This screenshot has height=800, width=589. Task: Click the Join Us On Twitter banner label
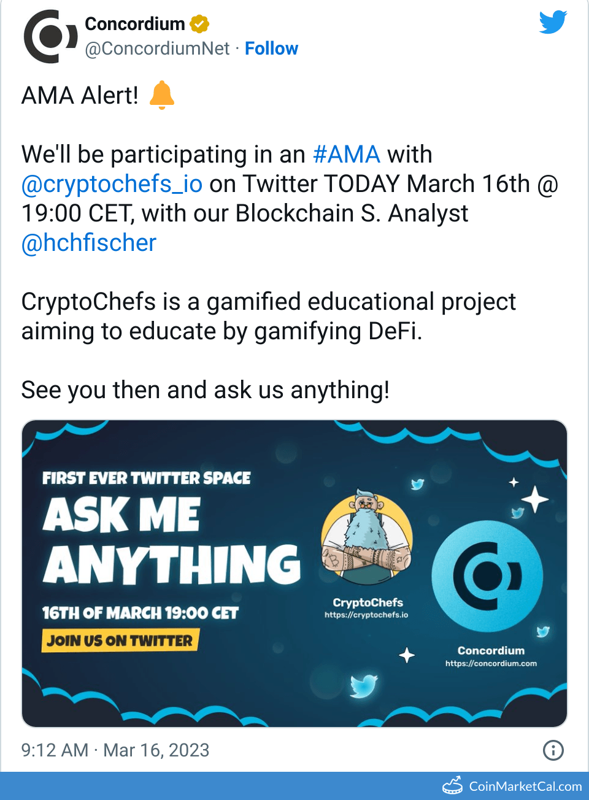(120, 640)
